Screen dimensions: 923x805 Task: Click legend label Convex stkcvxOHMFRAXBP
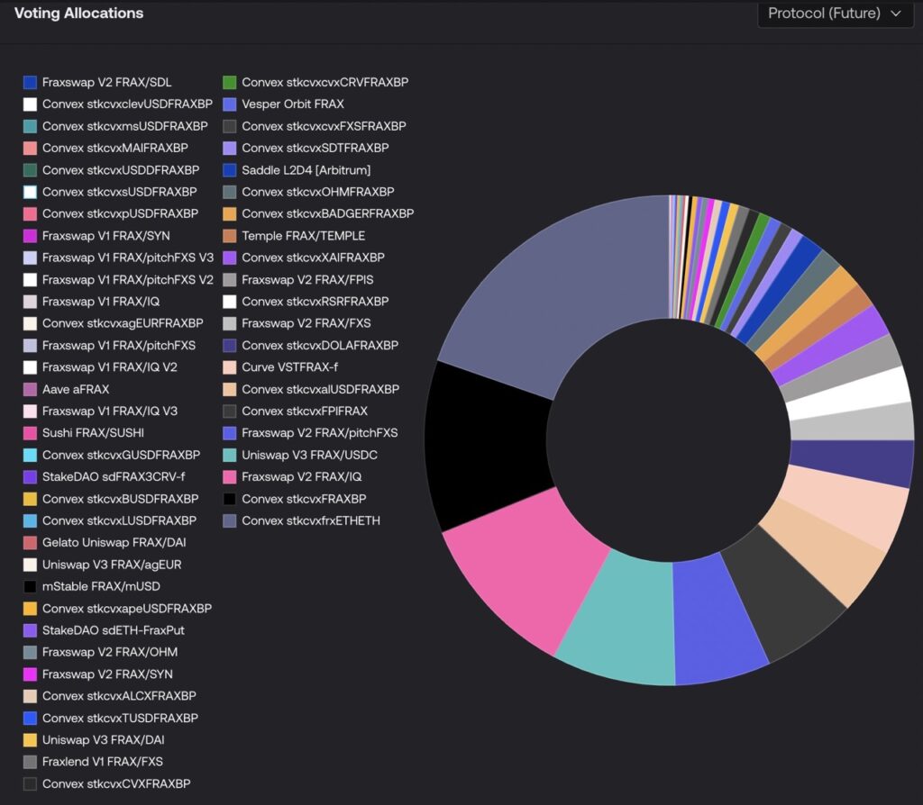point(318,193)
